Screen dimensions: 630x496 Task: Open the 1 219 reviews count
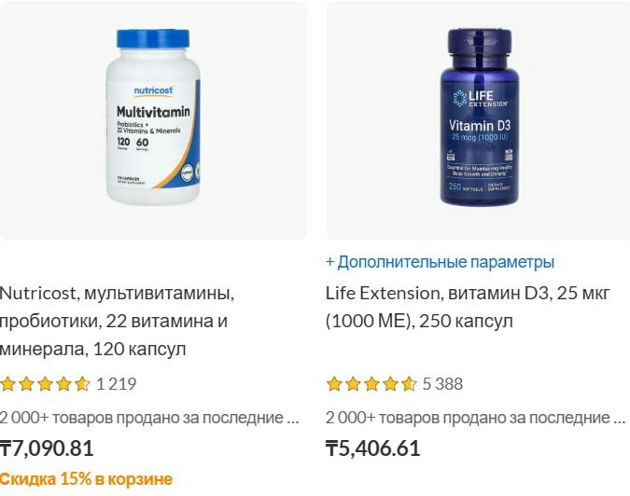coord(117,384)
